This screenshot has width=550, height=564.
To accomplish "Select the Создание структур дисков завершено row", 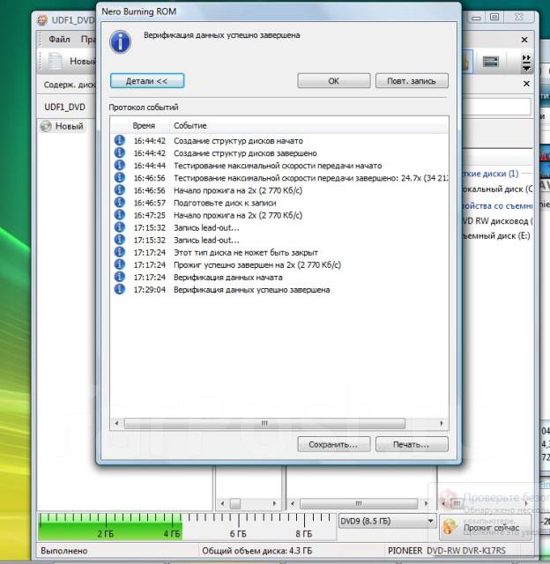I will [x=279, y=153].
